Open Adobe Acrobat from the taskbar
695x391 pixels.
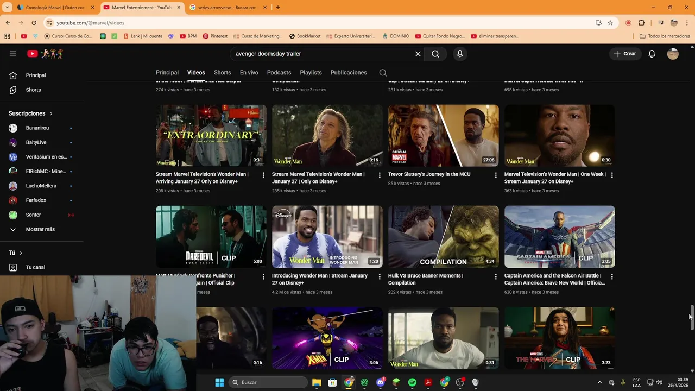(428, 382)
